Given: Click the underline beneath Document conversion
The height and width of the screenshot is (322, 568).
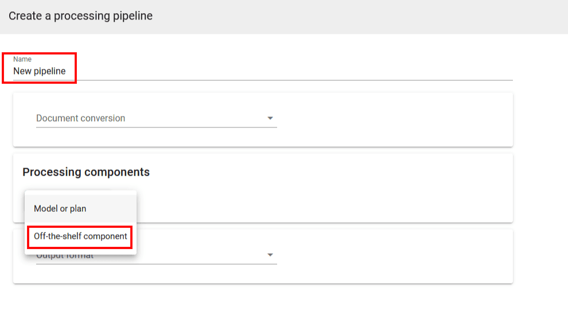Looking at the screenshot, I should 156,127.
